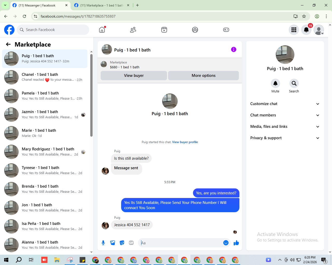Viewport: 332px width, 265px height.
Task: Open the Gaming controller icon
Action: [226, 30]
